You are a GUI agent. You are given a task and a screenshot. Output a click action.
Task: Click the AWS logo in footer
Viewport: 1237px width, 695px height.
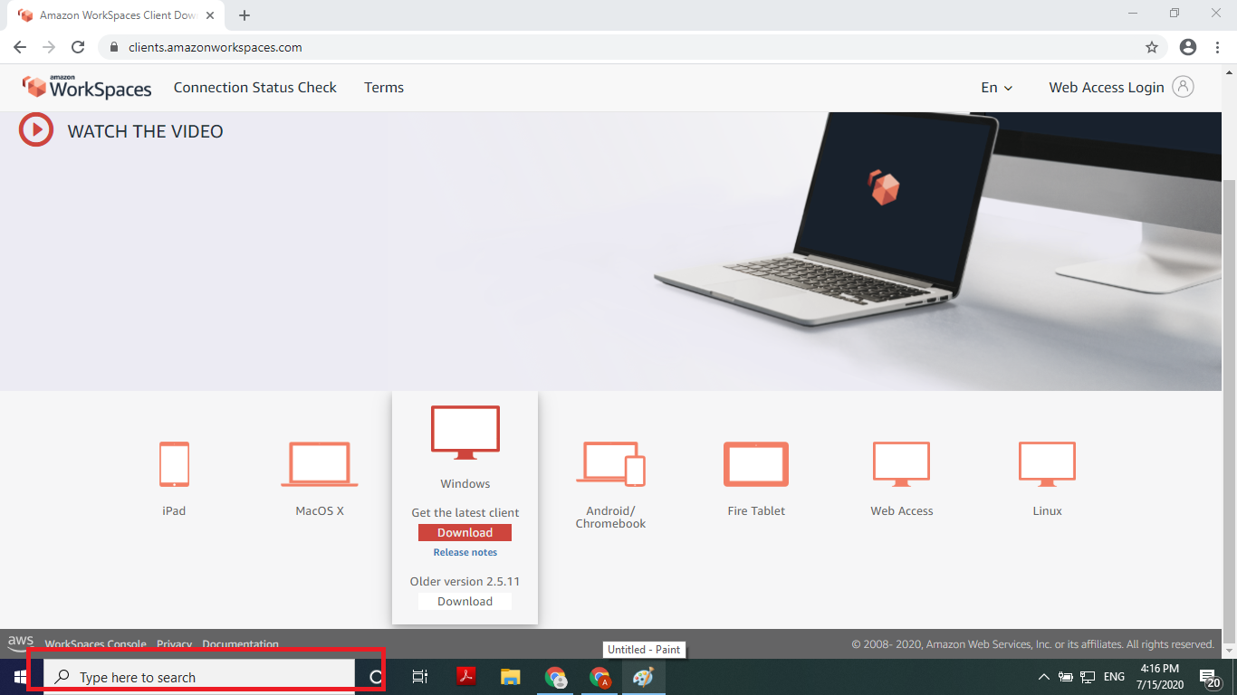coord(21,643)
